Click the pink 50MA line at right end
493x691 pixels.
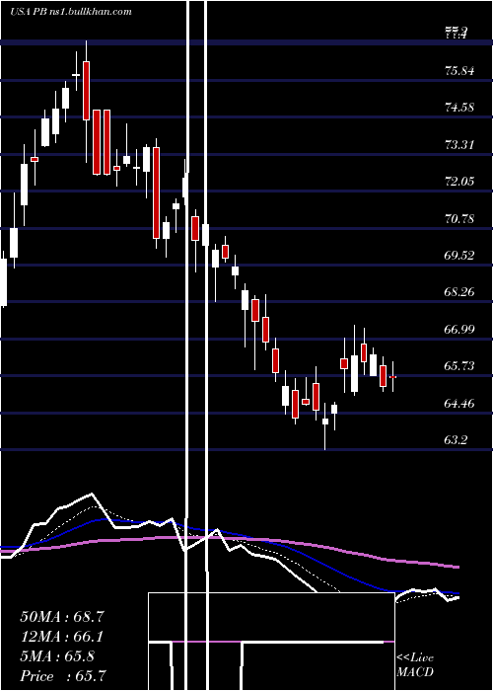click(454, 567)
